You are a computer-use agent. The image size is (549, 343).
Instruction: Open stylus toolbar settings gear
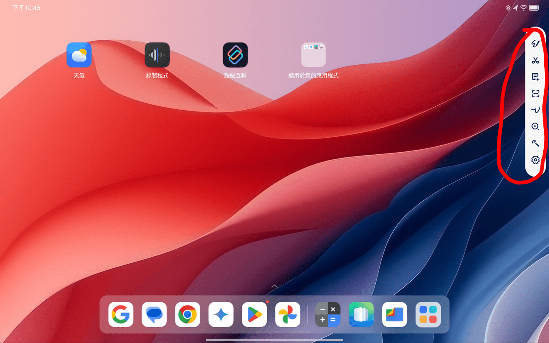point(535,160)
